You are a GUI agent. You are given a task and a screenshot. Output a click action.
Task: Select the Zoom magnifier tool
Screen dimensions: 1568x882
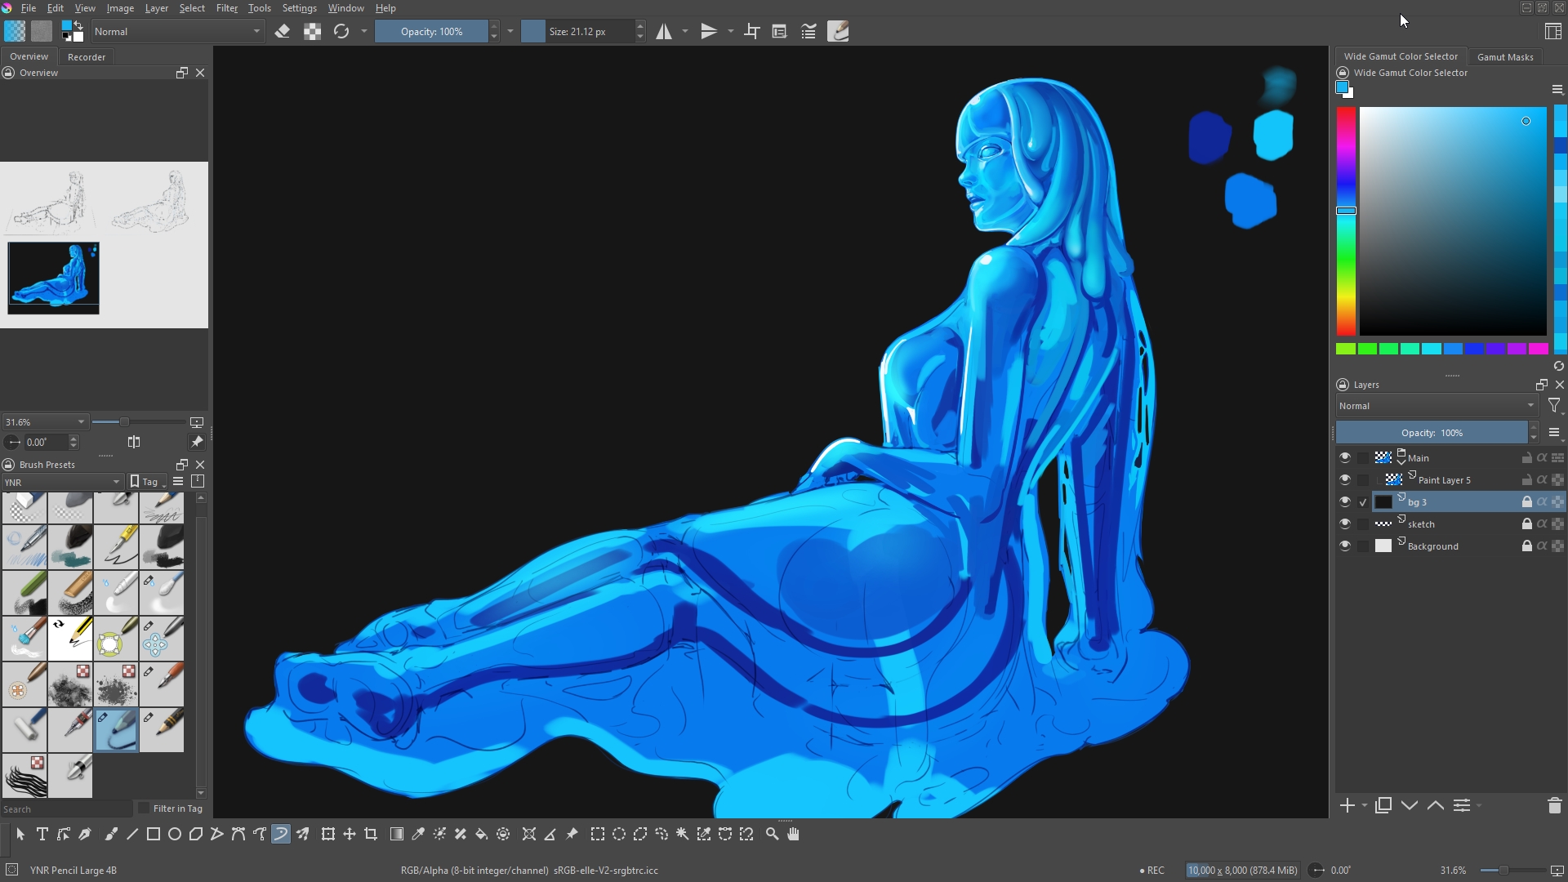click(772, 834)
